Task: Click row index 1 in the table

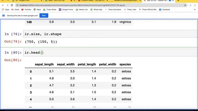Action: click(31, 79)
